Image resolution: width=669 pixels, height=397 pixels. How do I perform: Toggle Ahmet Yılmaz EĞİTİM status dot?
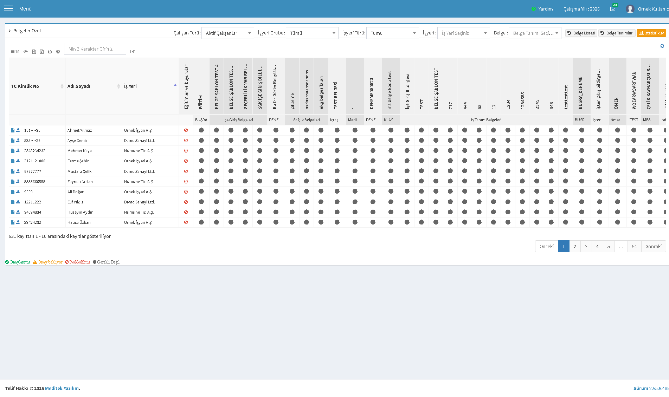201,130
